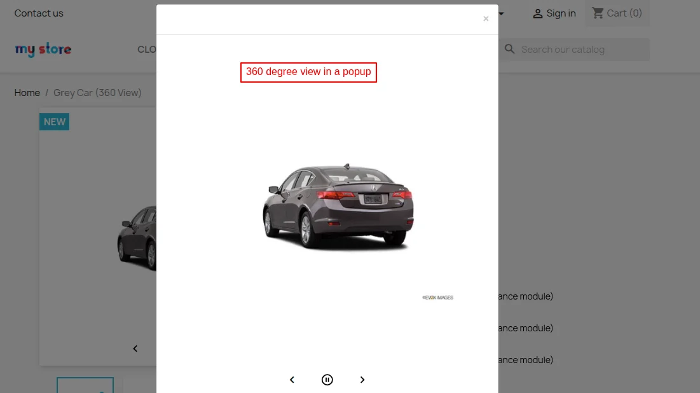The height and width of the screenshot is (393, 700).
Task: Click the '360 degree view in a popup' label
Action: (308, 72)
